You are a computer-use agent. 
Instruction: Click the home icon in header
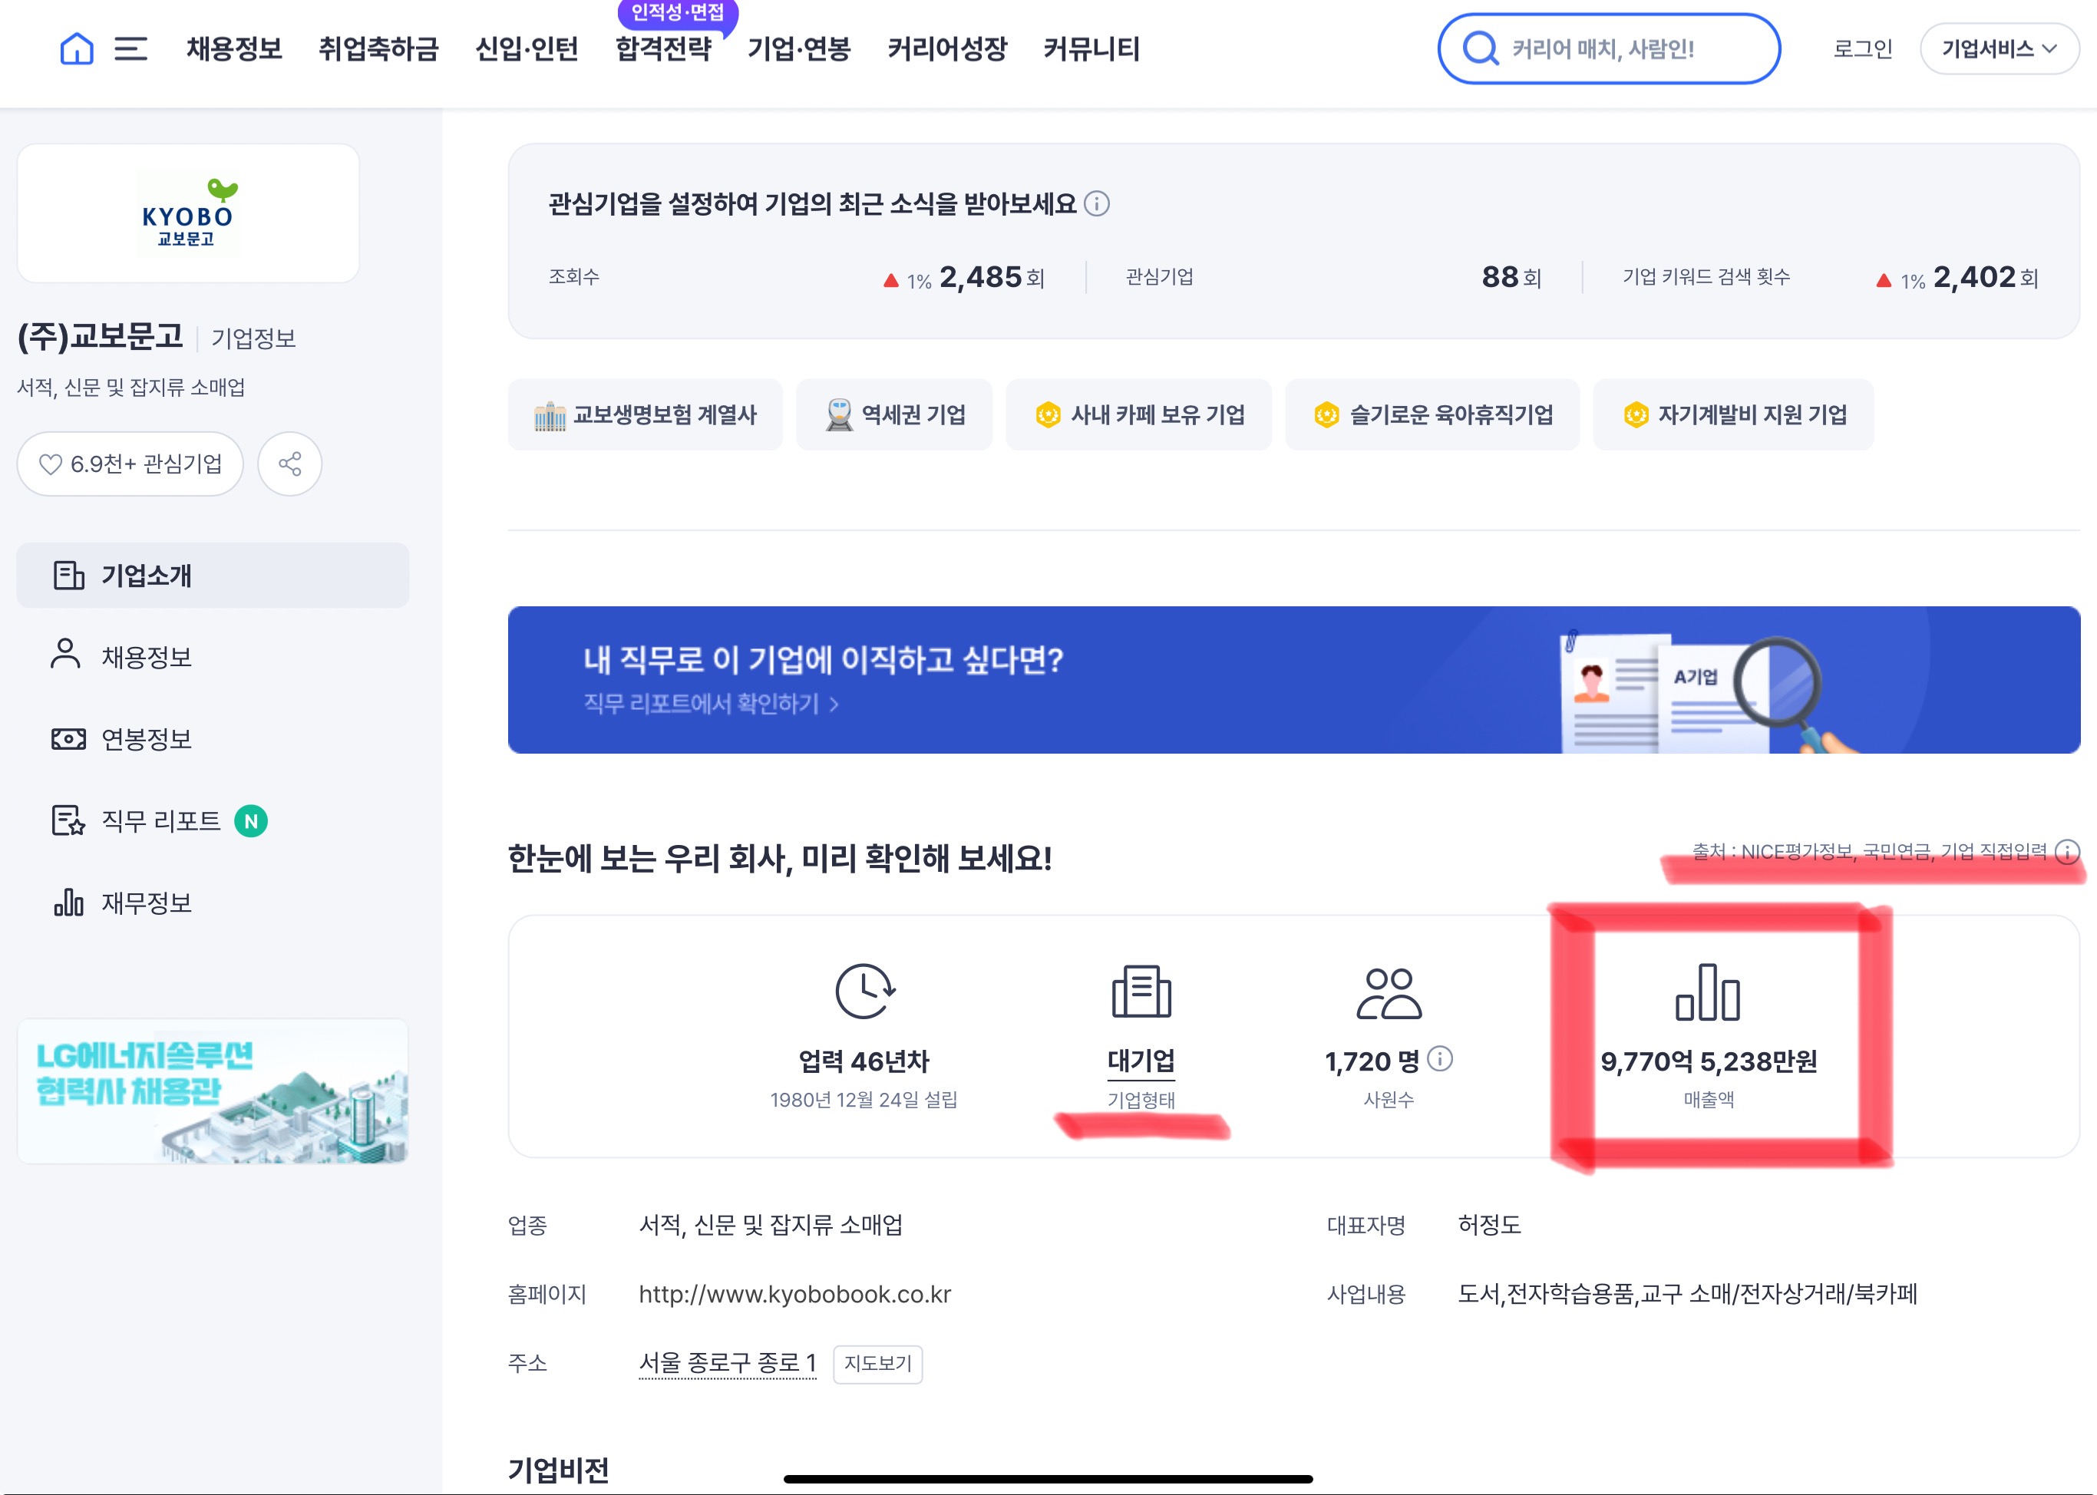pyautogui.click(x=77, y=49)
